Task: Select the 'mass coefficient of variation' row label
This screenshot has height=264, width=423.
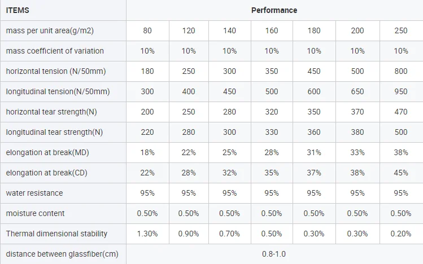Action: point(55,51)
